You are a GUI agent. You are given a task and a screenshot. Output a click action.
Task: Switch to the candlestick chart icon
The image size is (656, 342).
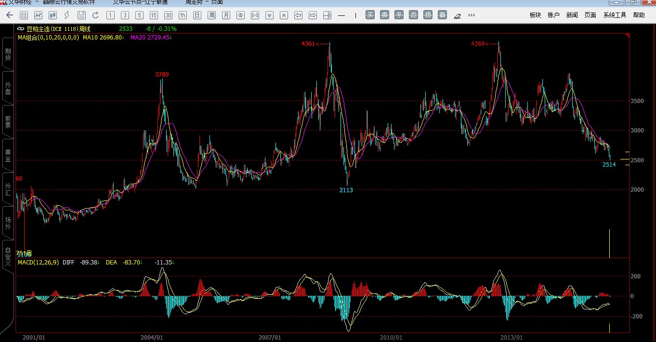pyautogui.click(x=53, y=15)
